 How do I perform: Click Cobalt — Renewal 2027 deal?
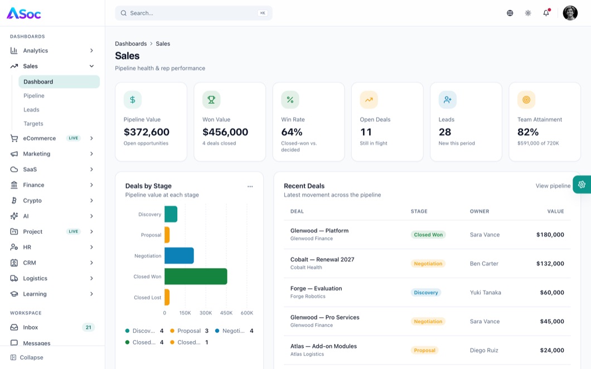[322, 259]
